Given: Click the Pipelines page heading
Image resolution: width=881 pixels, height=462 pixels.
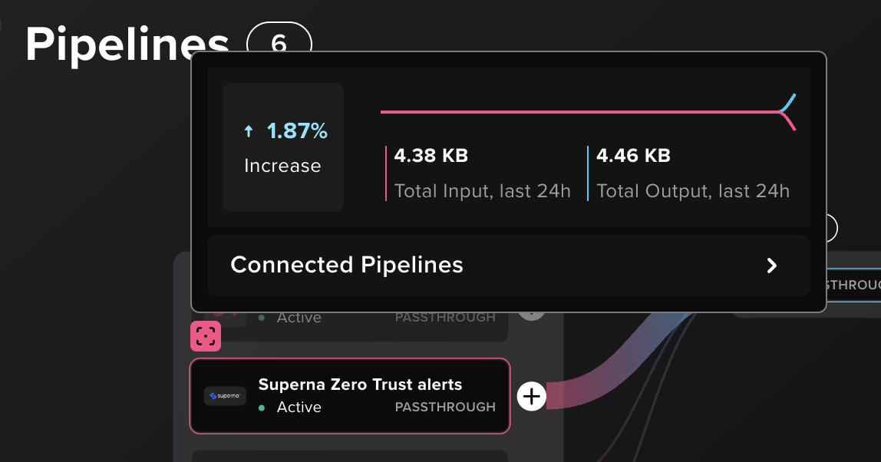Looking at the screenshot, I should pos(127,45).
